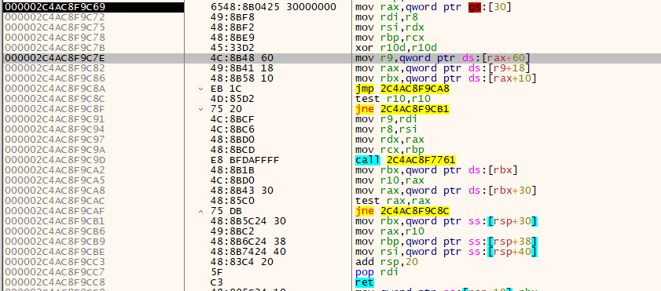This screenshot has height=291, width=661.
Task: Select highlighted address 000002C4AC8F9C7E
Action: tap(55, 58)
